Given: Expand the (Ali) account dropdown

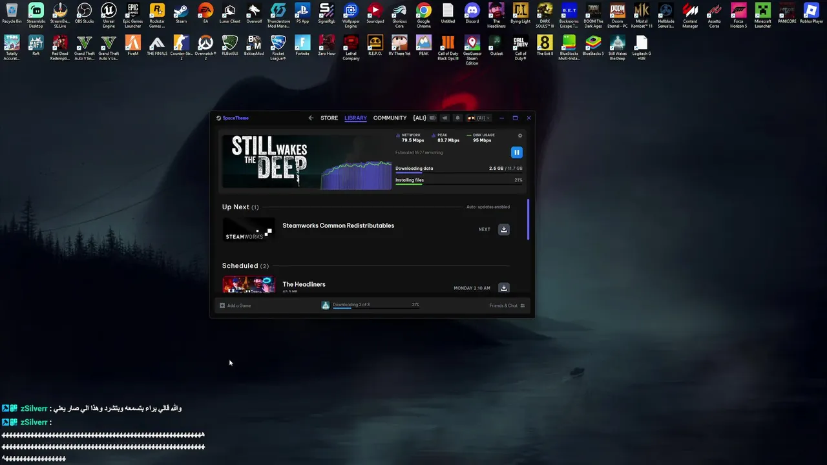Looking at the screenshot, I should coord(479,118).
